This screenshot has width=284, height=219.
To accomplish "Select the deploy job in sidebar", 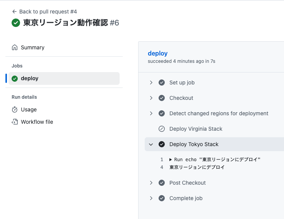I will (x=30, y=79).
